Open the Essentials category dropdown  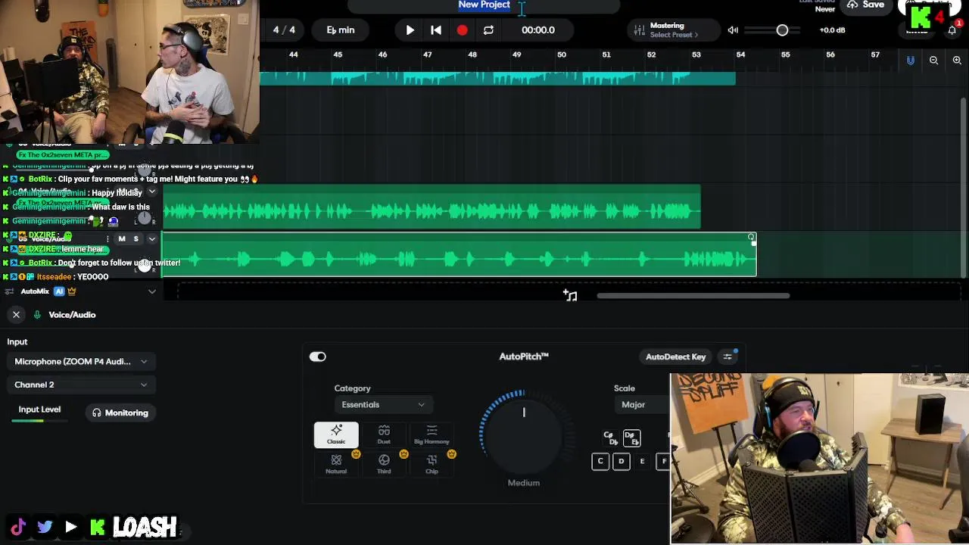pos(383,405)
